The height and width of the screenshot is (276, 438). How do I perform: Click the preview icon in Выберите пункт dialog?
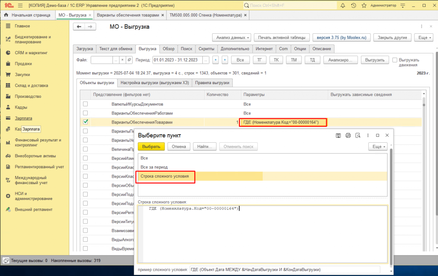(x=358, y=135)
